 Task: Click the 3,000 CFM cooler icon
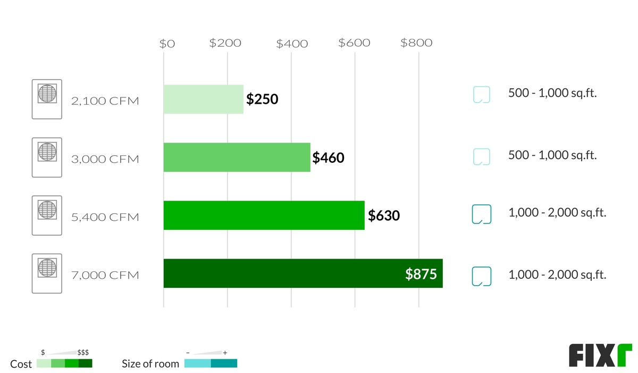coord(47,157)
